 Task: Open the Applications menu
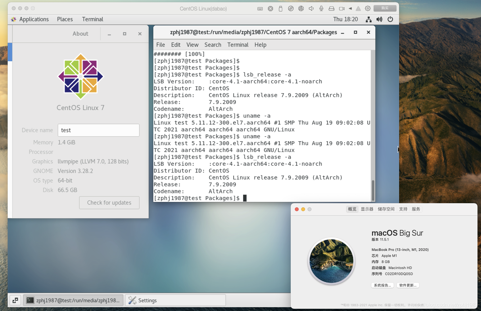[x=34, y=19]
